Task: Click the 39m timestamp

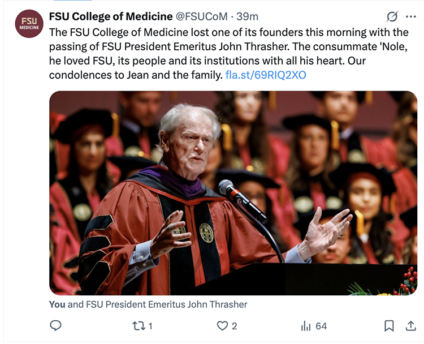Action: click(x=248, y=16)
